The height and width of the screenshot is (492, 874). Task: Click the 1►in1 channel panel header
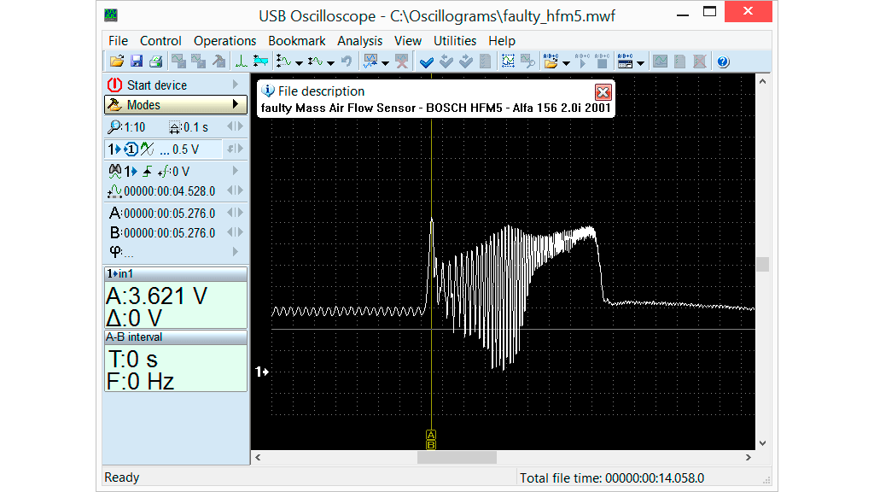176,273
